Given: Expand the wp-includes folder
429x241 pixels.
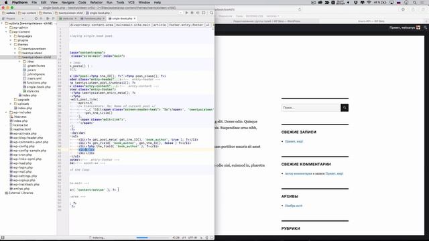Looking at the screenshot, I should (x=7, y=112).
